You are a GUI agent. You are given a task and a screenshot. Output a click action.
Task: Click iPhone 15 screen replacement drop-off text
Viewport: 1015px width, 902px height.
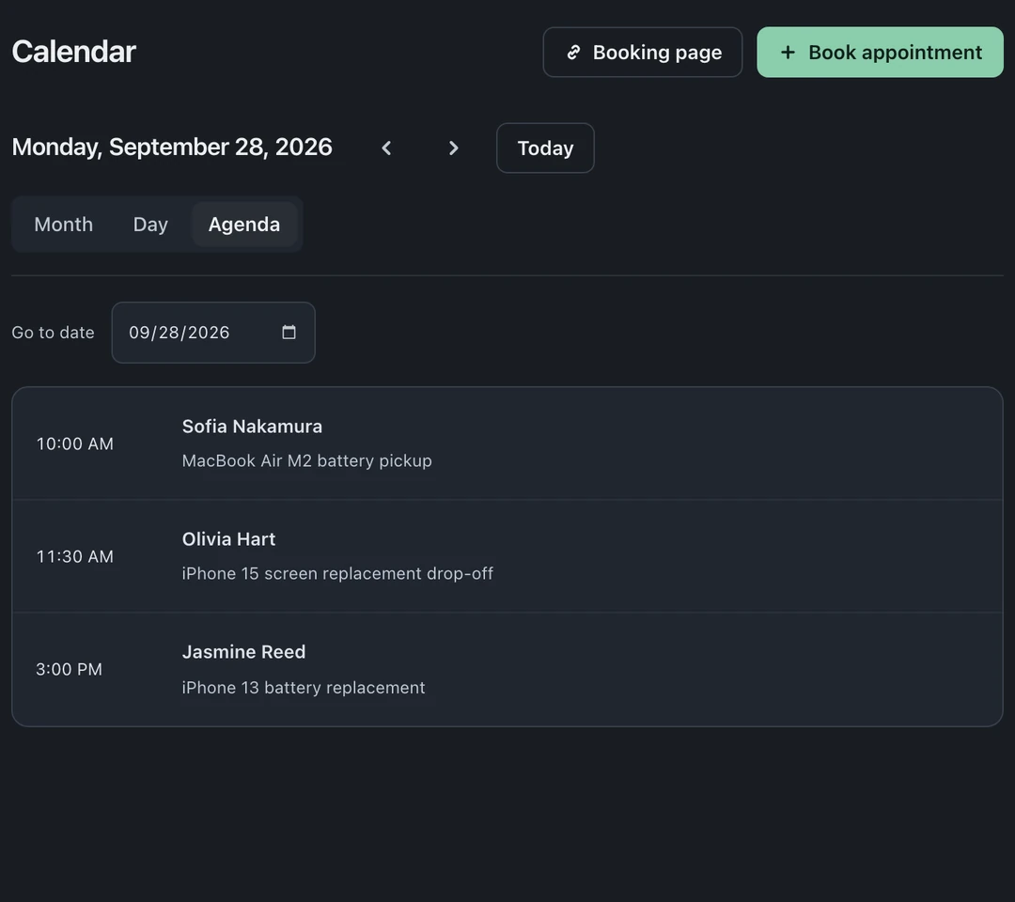(337, 574)
